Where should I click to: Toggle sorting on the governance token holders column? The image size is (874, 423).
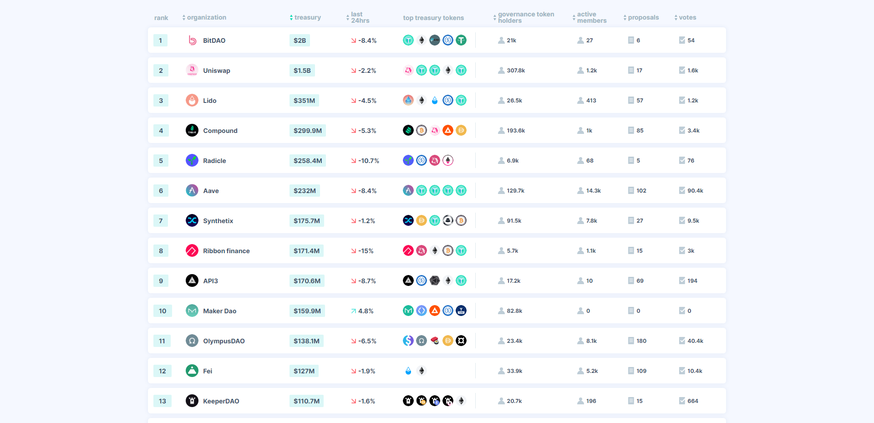pyautogui.click(x=523, y=17)
